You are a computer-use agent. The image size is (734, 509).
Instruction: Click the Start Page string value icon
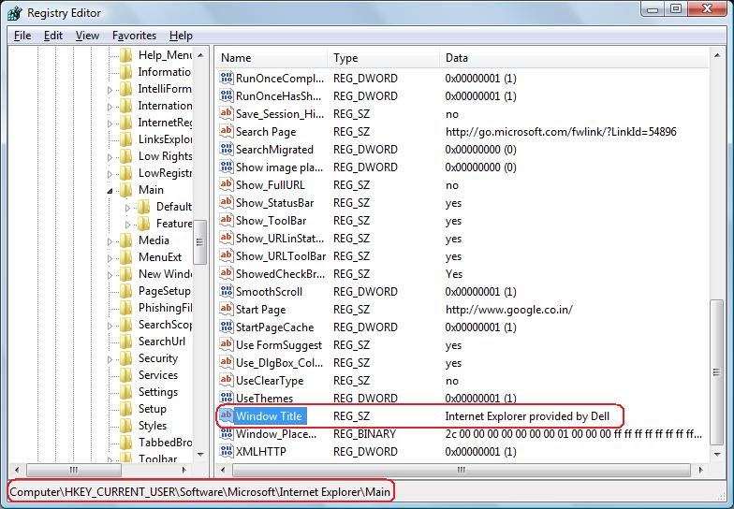[227, 309]
